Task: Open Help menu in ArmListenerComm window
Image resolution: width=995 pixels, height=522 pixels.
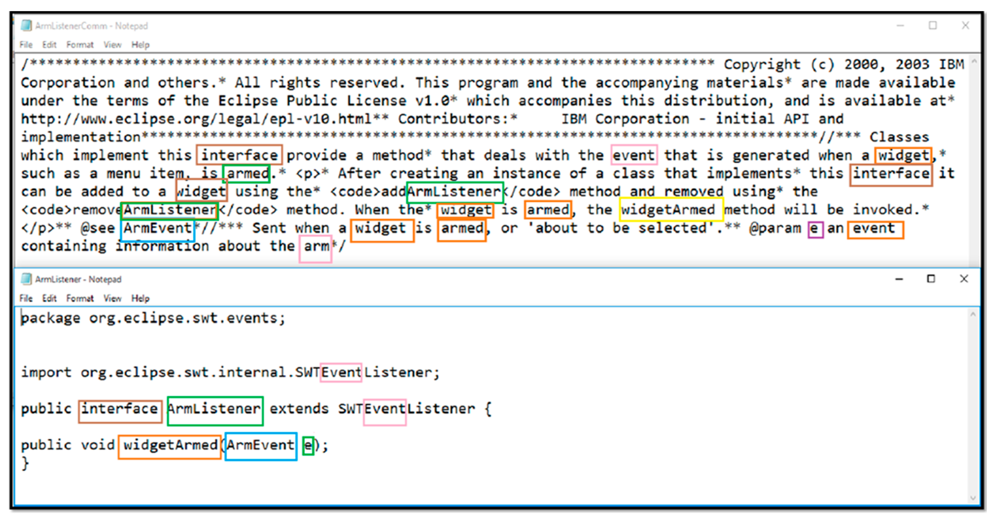Action: point(140,45)
